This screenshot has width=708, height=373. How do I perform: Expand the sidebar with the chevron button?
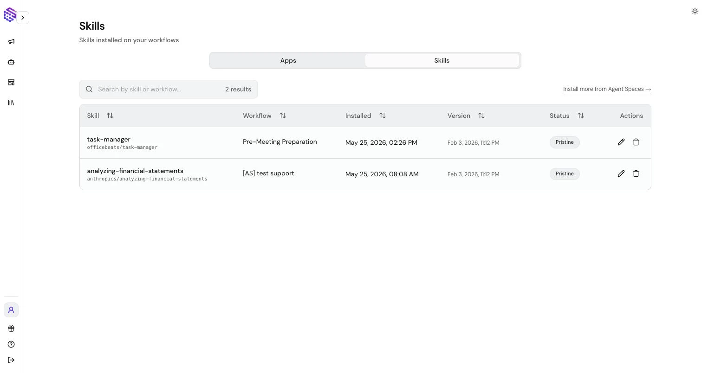coord(23,18)
